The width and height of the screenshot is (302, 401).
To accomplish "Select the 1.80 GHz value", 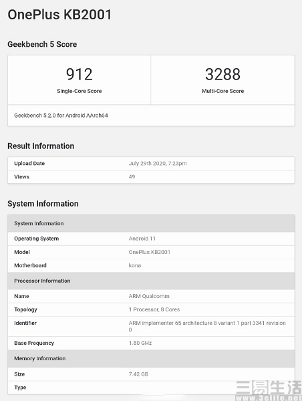I will click(x=140, y=343).
